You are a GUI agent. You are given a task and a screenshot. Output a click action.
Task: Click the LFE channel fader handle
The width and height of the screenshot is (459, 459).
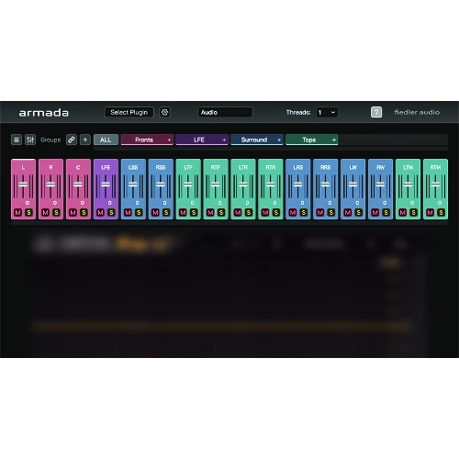coord(106,185)
